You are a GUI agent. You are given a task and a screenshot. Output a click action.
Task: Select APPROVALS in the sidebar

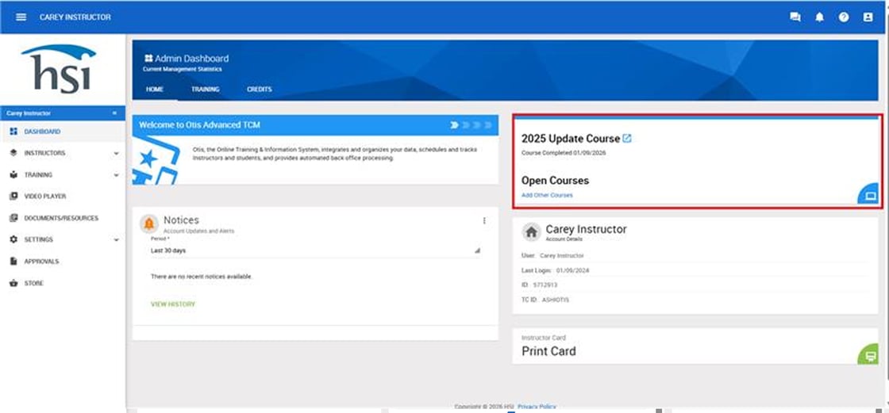pyautogui.click(x=41, y=261)
